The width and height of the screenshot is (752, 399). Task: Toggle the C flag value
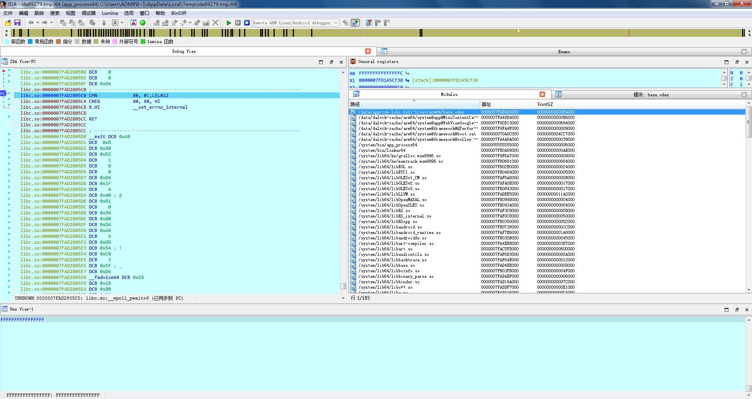[x=741, y=84]
